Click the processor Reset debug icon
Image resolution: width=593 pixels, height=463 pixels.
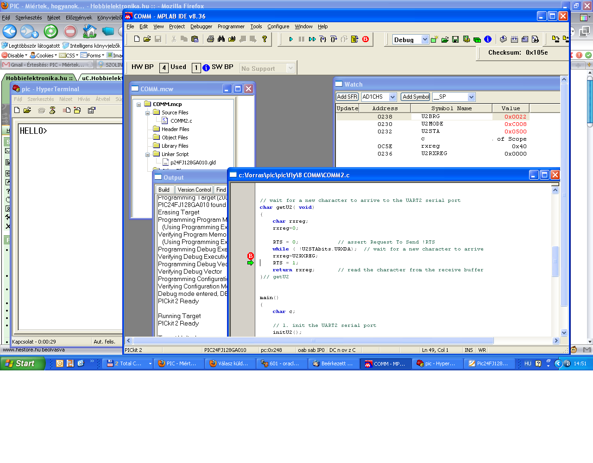tap(355, 39)
